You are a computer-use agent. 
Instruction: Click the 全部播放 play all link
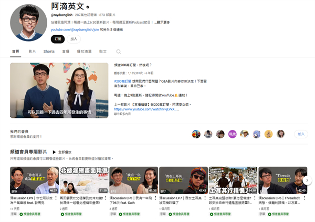click(65, 152)
